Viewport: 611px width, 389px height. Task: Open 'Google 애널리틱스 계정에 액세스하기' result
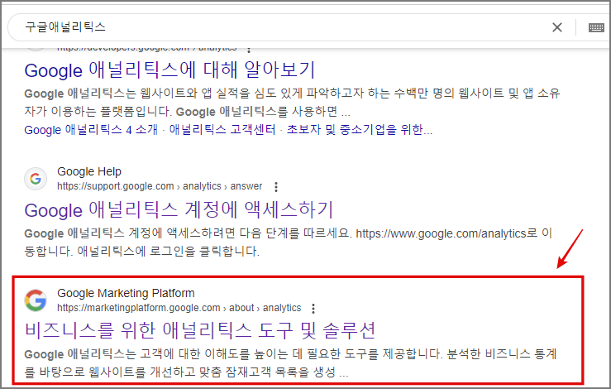pyautogui.click(x=179, y=210)
